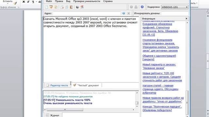This screenshot has width=209, height=117.
Task: Open link Магазин статей - главная страница Адвего
Action: 160,89
